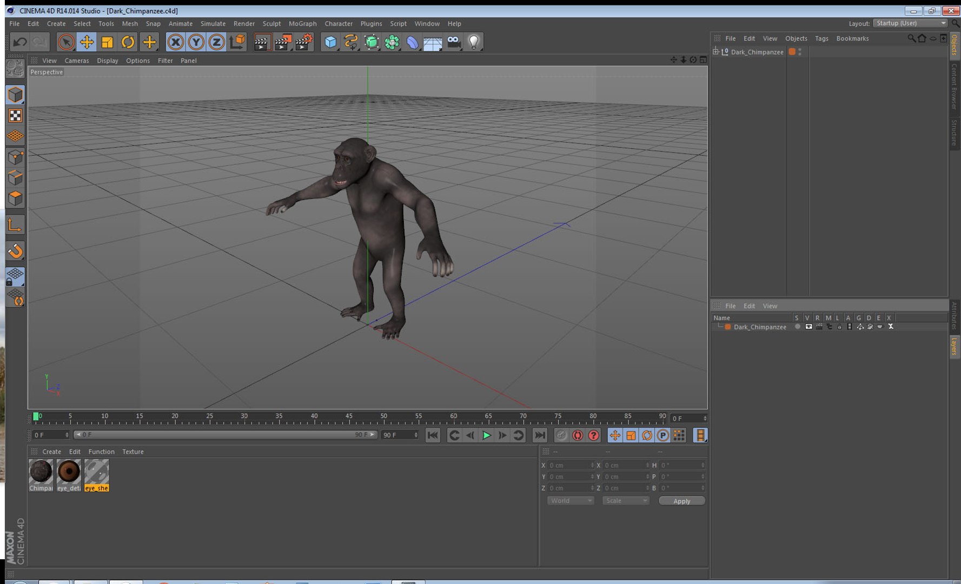The height and width of the screenshot is (584, 961).
Task: Play animation forwards
Action: click(486, 435)
